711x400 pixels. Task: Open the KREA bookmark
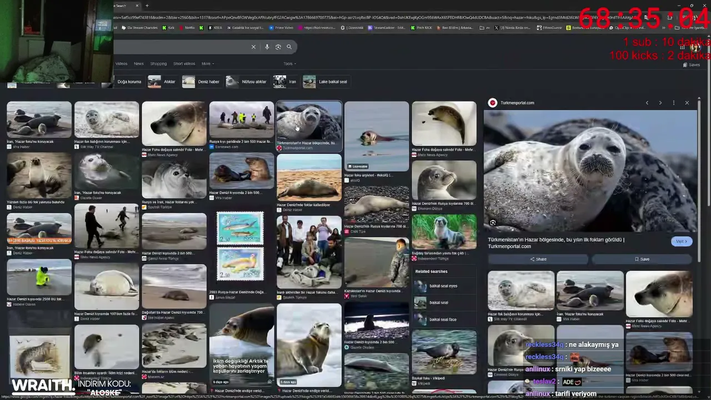pyautogui.click(x=215, y=28)
